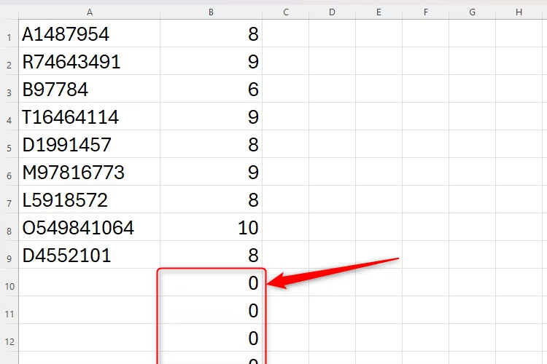Click the cell containing M97816773

point(89,172)
